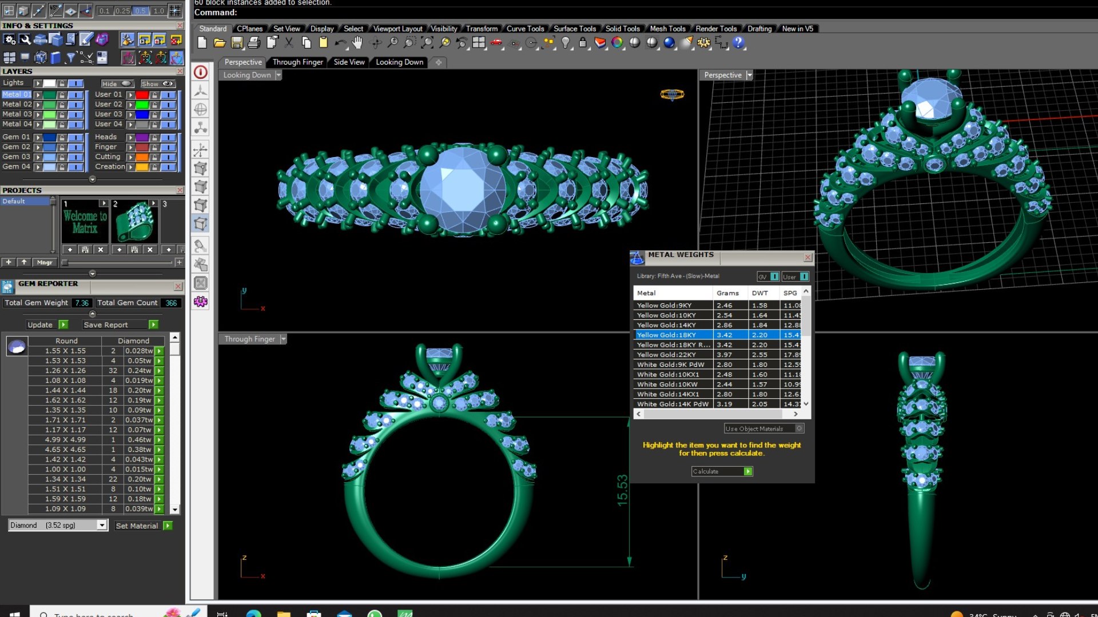Image resolution: width=1098 pixels, height=617 pixels.
Task: Hide all layers with the Hide button
Action: [117, 83]
